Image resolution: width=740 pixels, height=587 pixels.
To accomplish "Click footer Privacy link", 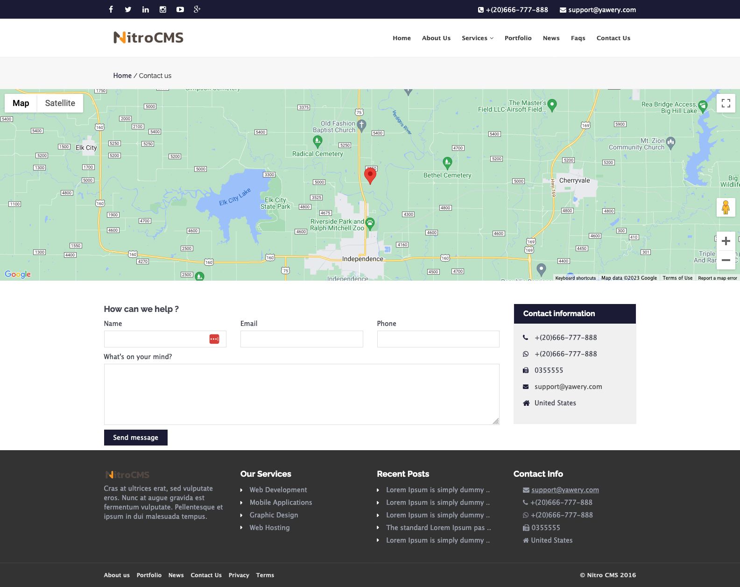I will (x=239, y=575).
